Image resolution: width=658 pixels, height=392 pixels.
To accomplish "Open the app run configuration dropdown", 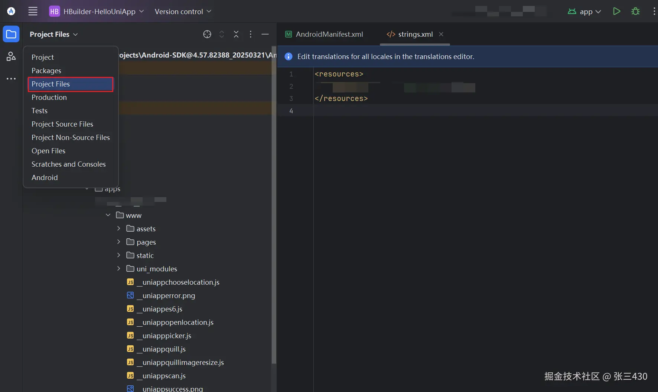I will [584, 12].
